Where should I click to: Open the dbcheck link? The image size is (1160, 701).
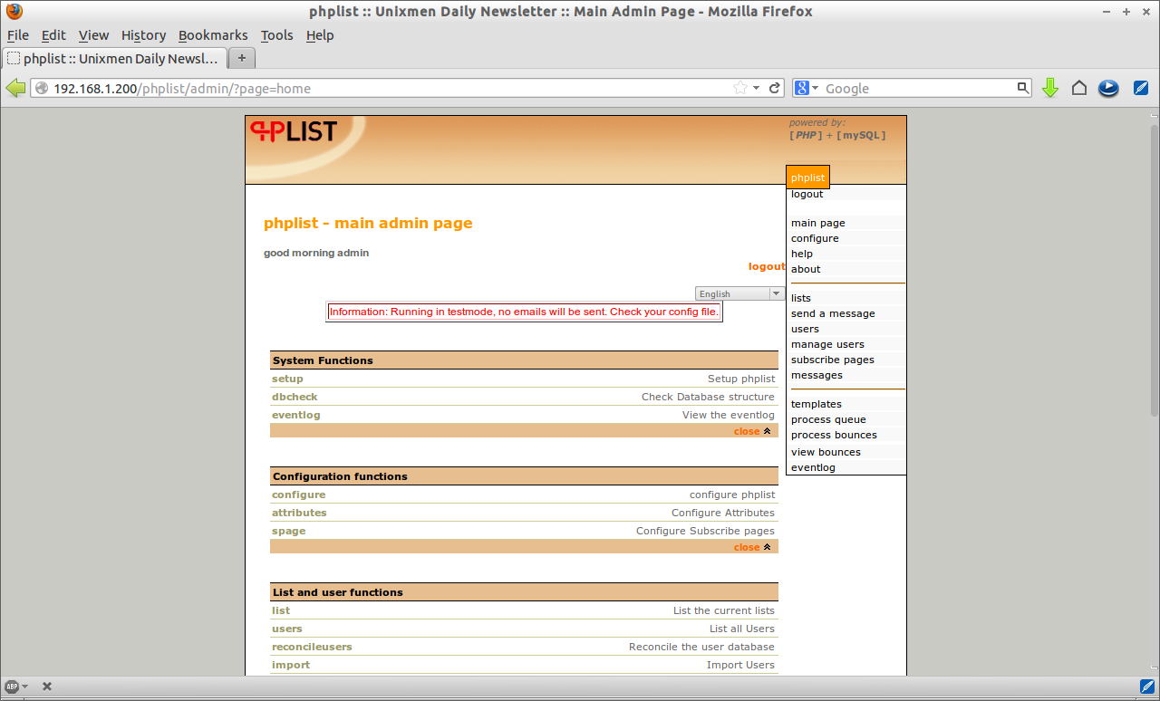[295, 397]
